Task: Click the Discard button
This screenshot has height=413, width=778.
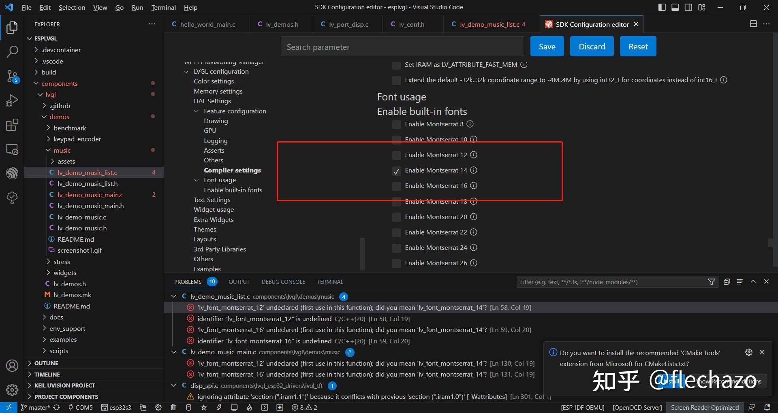Action: (592, 47)
